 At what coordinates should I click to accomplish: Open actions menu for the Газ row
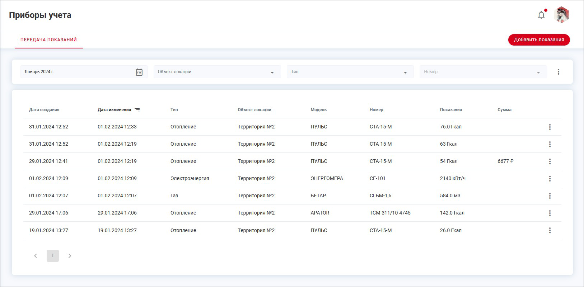550,196
